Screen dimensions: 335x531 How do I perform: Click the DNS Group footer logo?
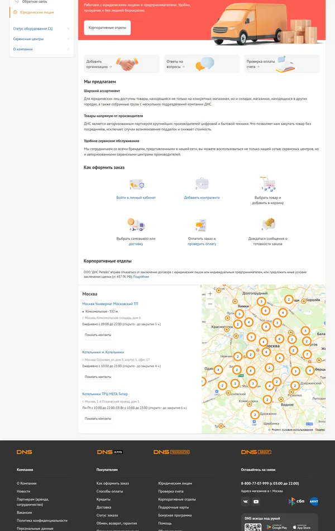256,452
